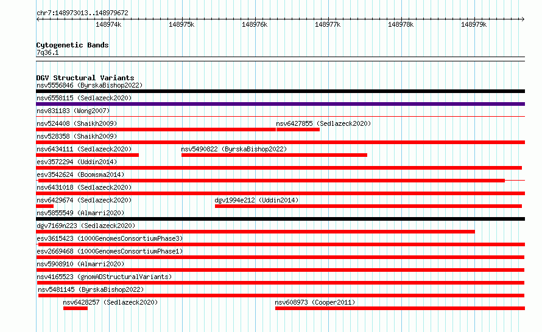Click nsv5855549 (Almarri2020) label
The image size is (542, 332).
click(80, 213)
